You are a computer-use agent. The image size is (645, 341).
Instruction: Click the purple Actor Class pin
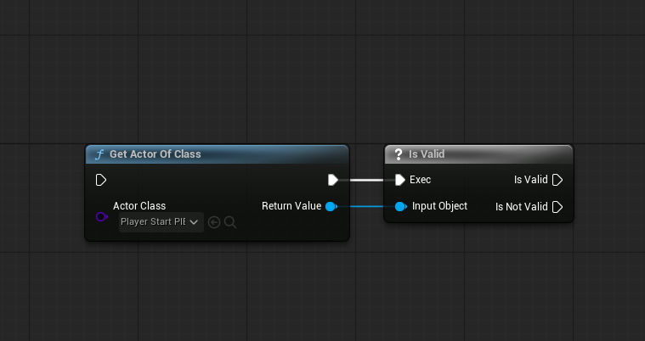[102, 216]
